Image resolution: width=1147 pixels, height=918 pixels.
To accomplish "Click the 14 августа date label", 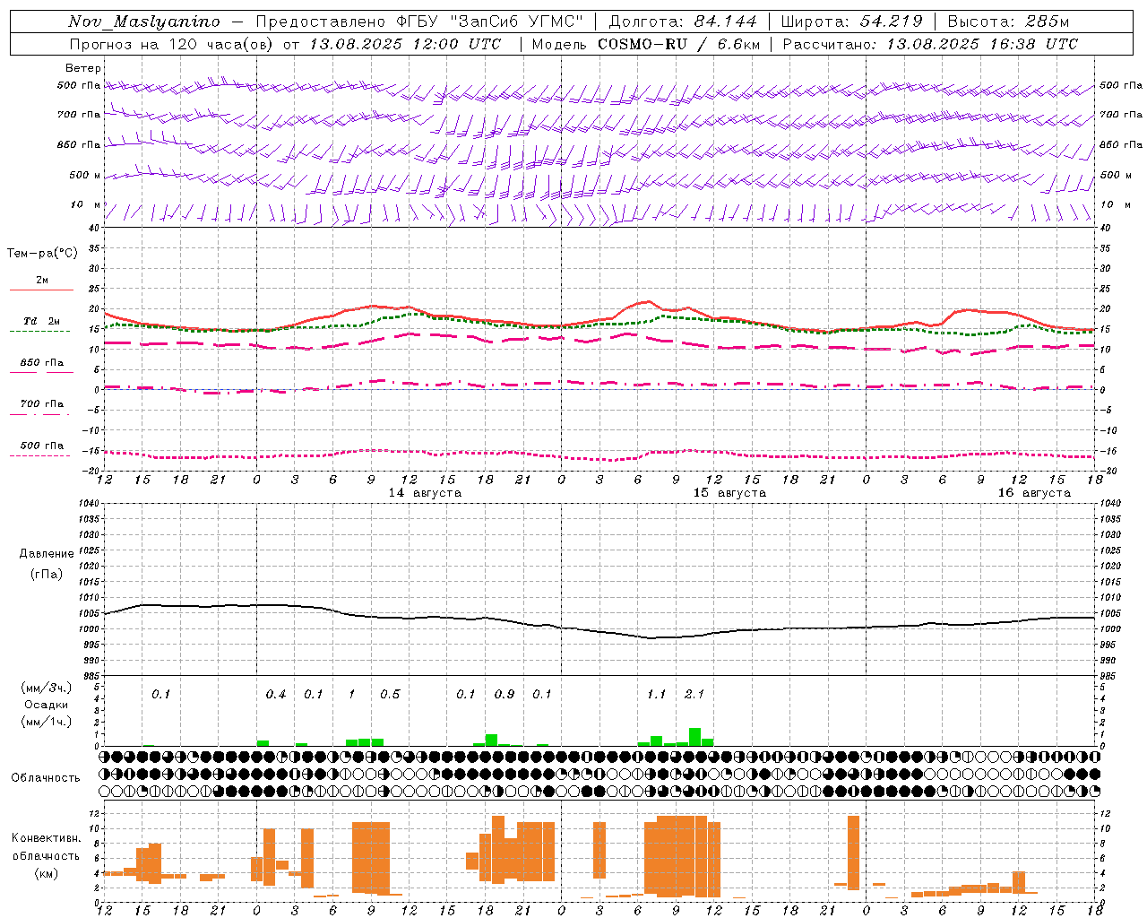I will click(425, 493).
